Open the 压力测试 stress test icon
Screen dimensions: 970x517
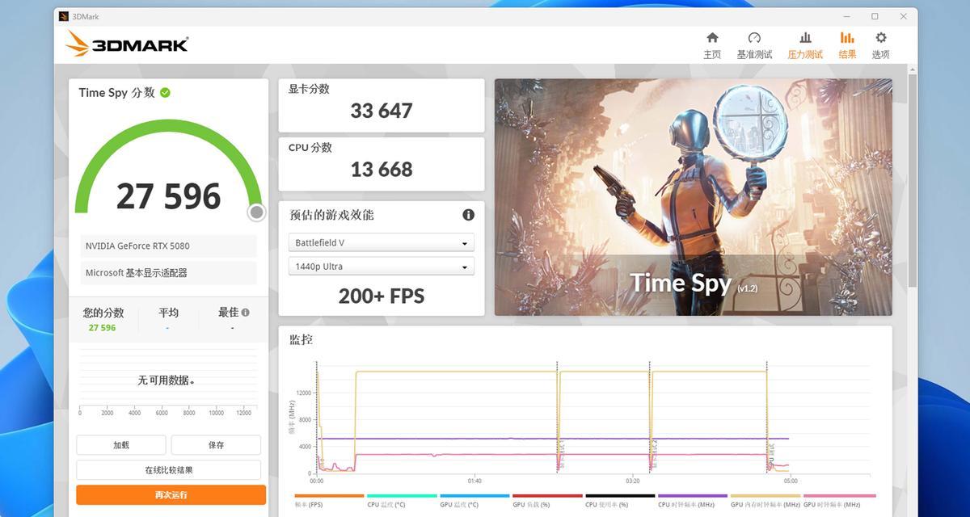point(805,38)
